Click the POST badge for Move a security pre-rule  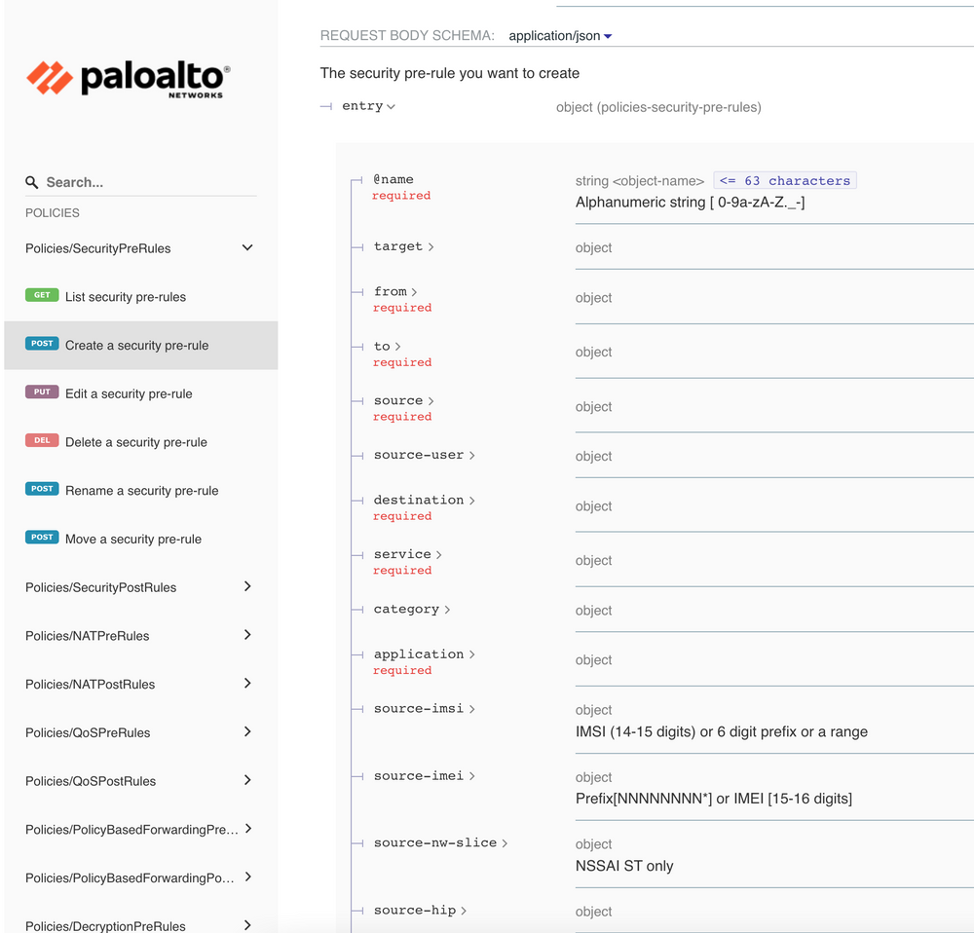pos(42,537)
